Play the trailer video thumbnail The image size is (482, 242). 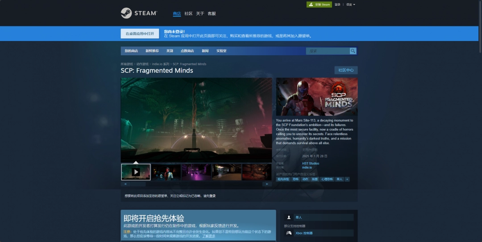pyautogui.click(x=136, y=172)
